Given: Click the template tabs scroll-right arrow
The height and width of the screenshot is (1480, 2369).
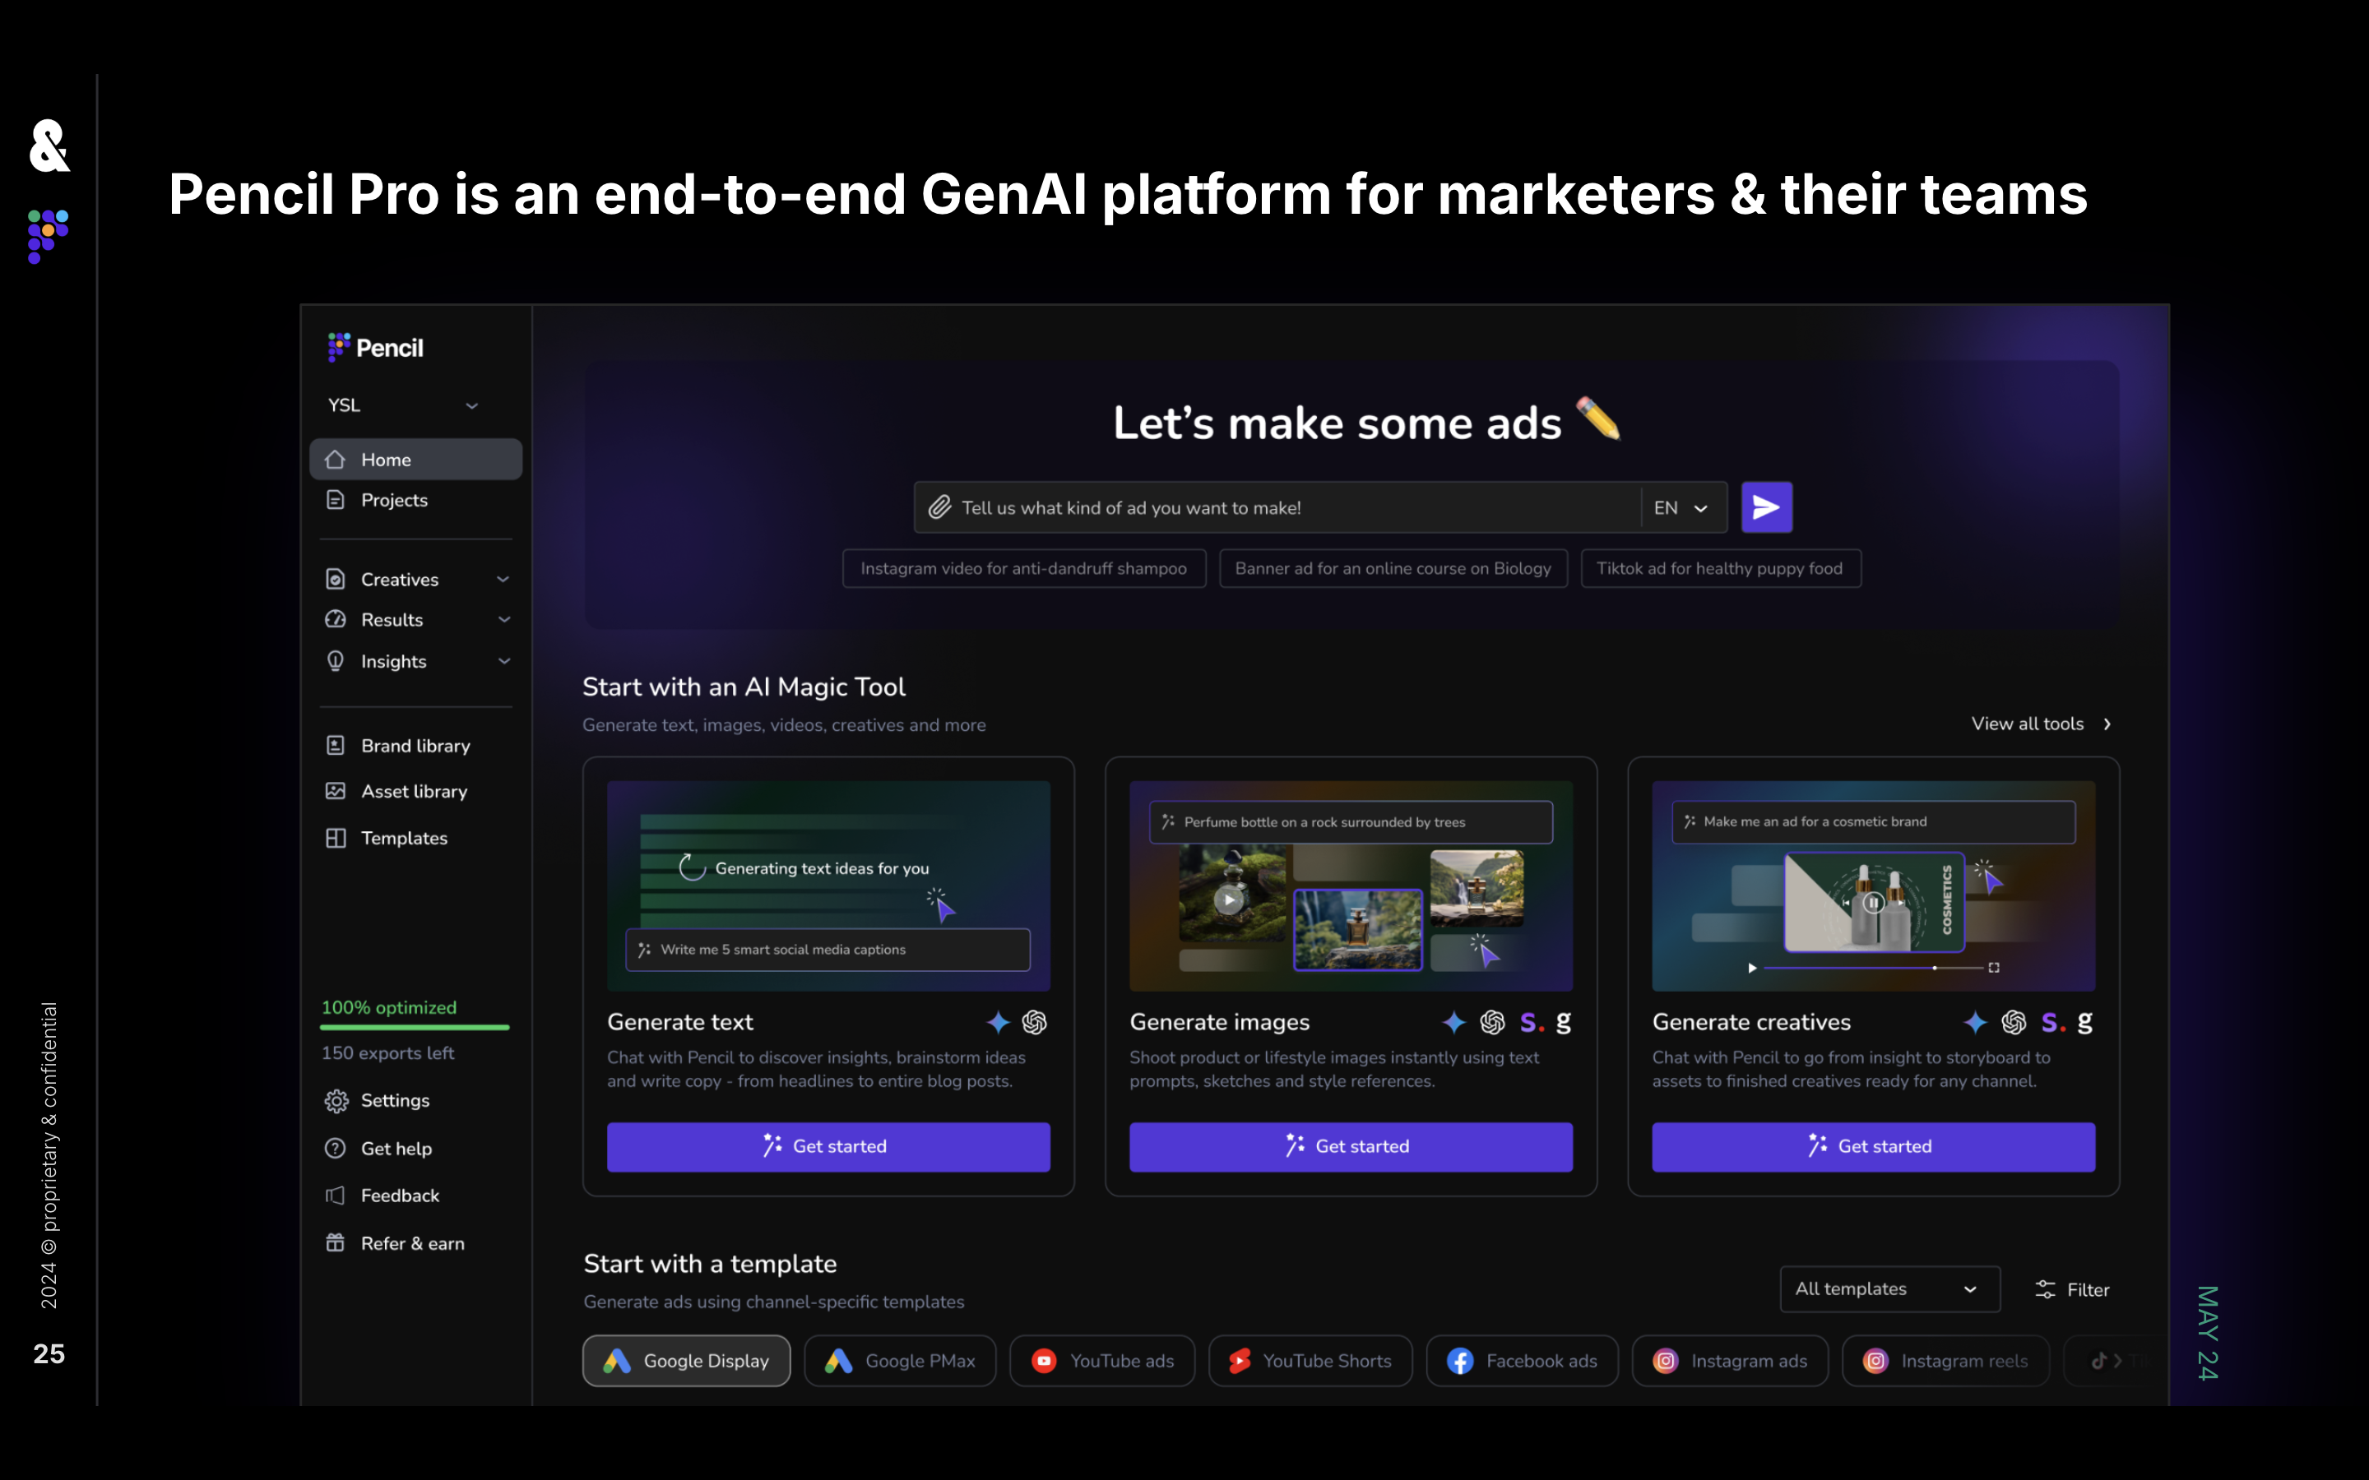Looking at the screenshot, I should [x=2117, y=1361].
